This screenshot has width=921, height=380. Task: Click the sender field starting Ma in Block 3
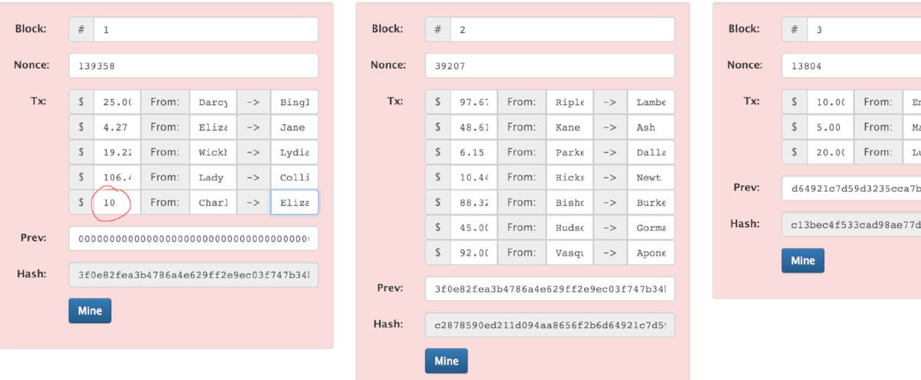912,127
